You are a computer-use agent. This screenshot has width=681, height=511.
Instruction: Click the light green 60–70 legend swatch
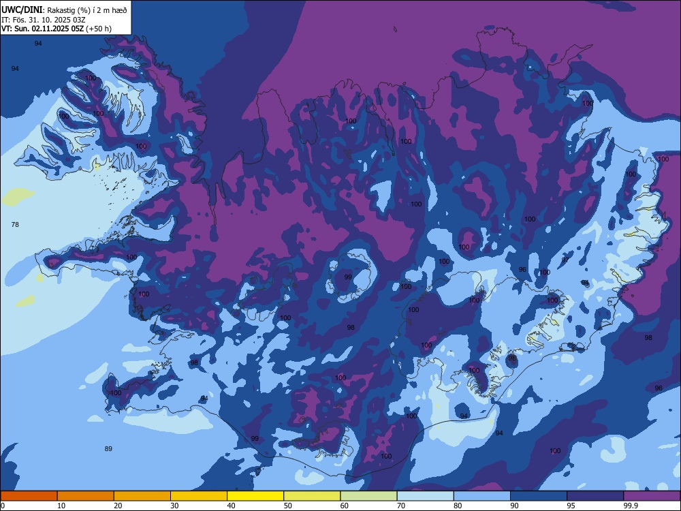coord(368,496)
